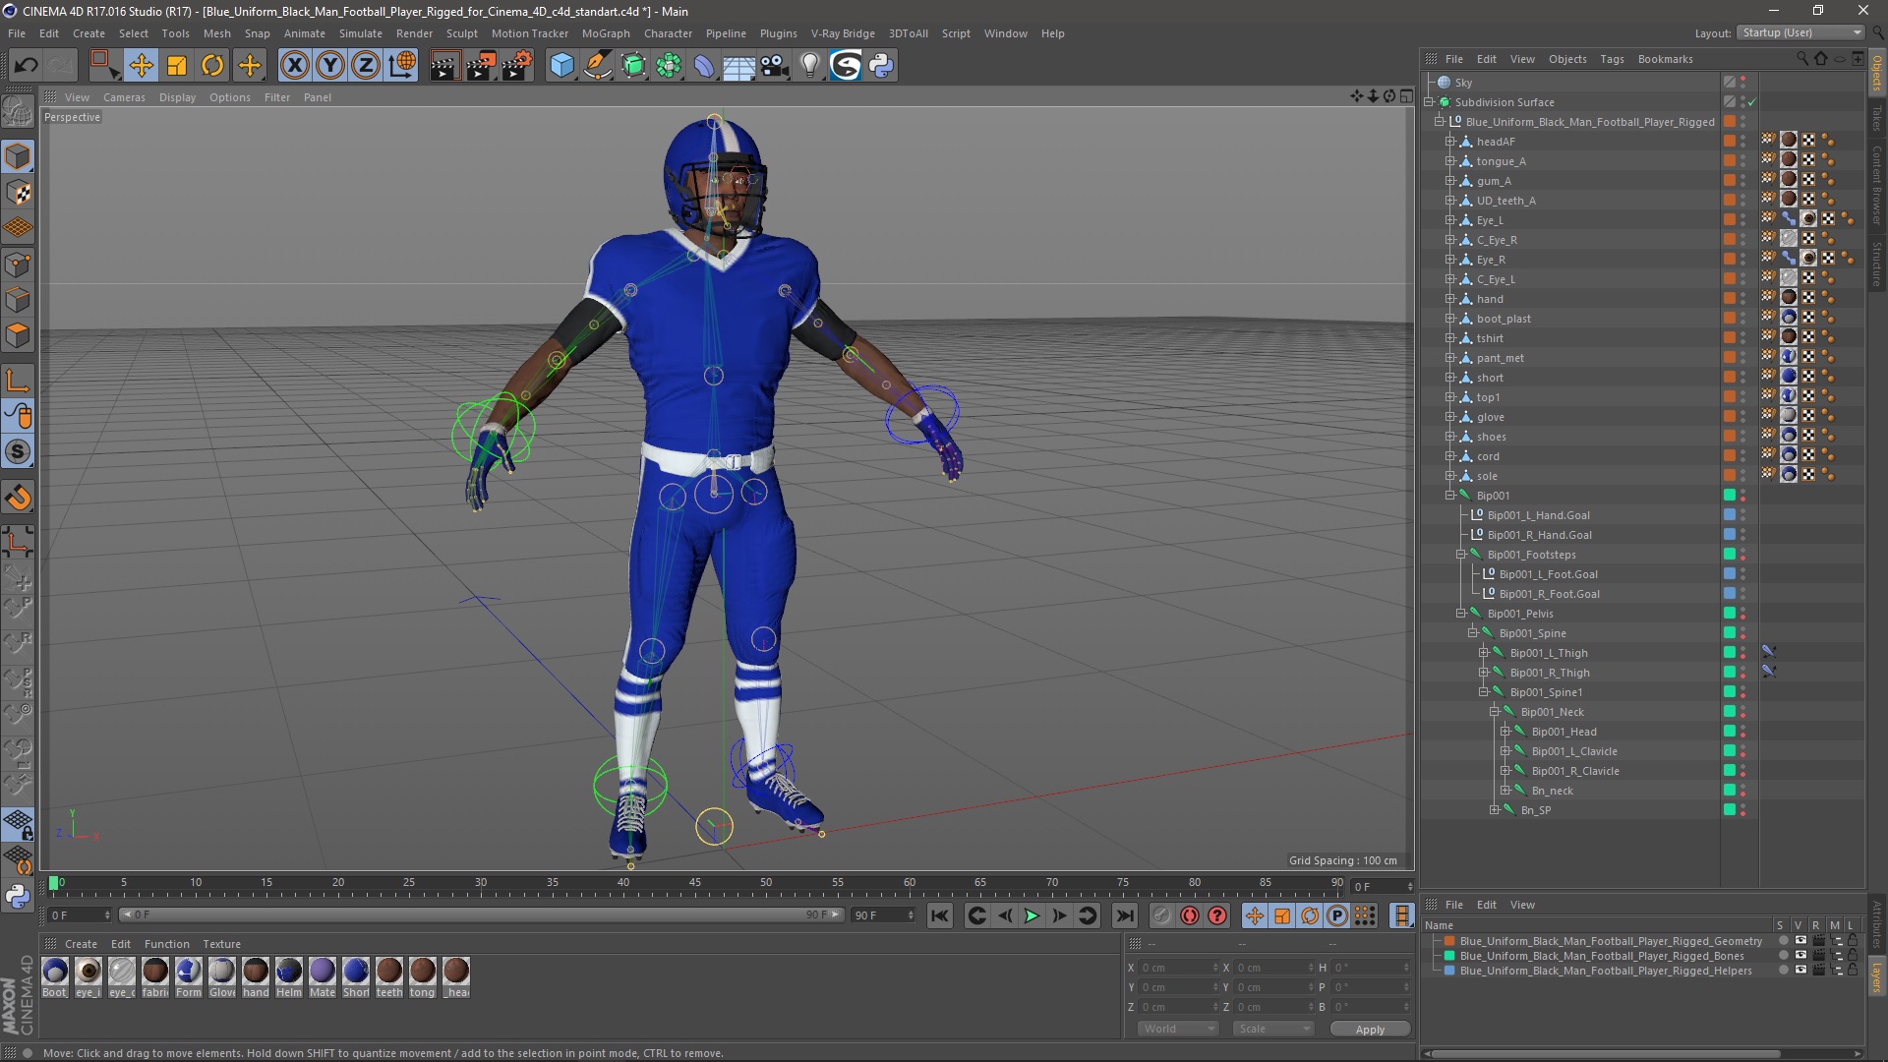This screenshot has height=1062, width=1888.
Task: Select the Rotate tool
Action: (212, 66)
